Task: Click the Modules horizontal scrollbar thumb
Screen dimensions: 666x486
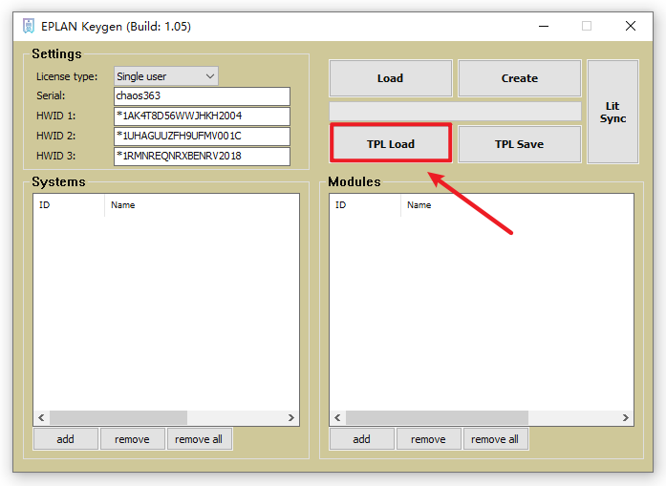Action: coord(437,418)
